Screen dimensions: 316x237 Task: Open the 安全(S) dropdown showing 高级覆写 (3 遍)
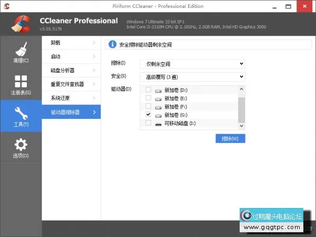[192, 77]
